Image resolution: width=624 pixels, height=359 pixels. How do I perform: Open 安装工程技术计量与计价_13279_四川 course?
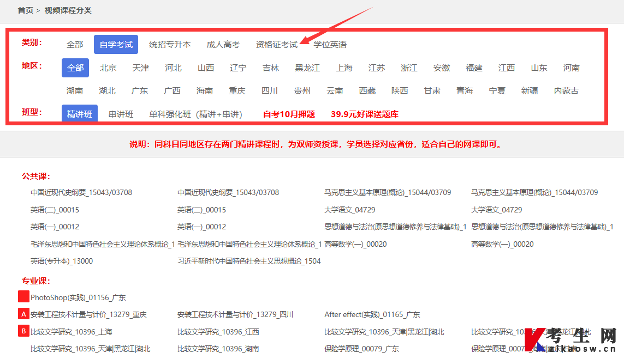click(x=235, y=314)
